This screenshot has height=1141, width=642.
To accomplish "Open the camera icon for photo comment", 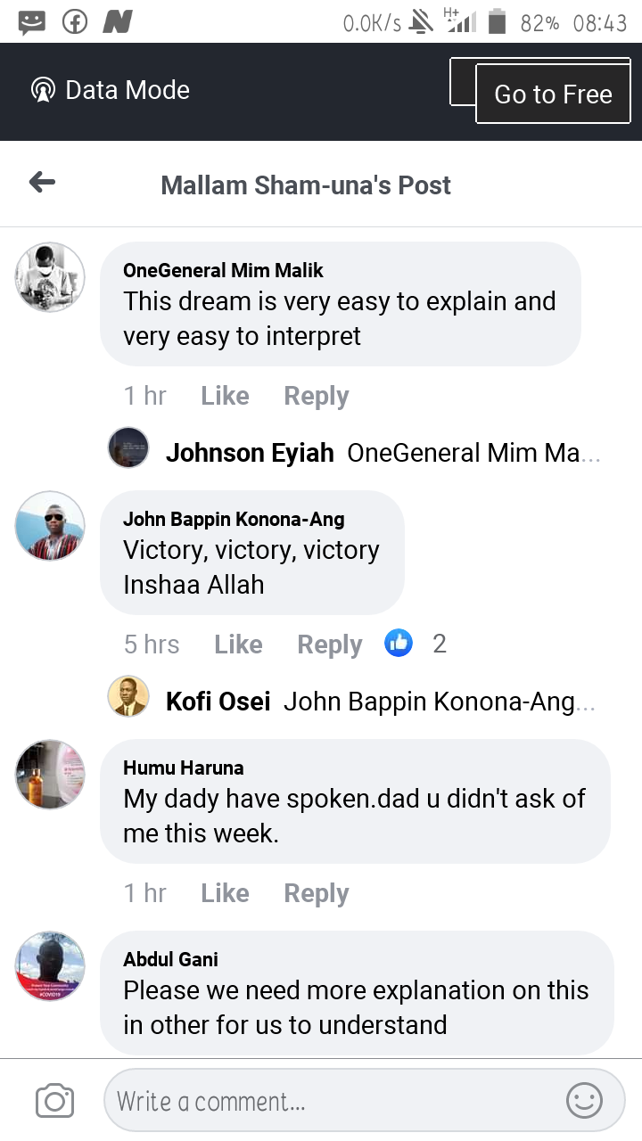I will pyautogui.click(x=54, y=1101).
